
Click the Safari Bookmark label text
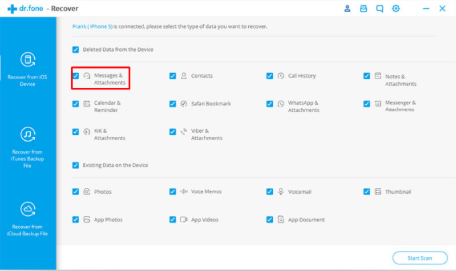pyautogui.click(x=211, y=104)
